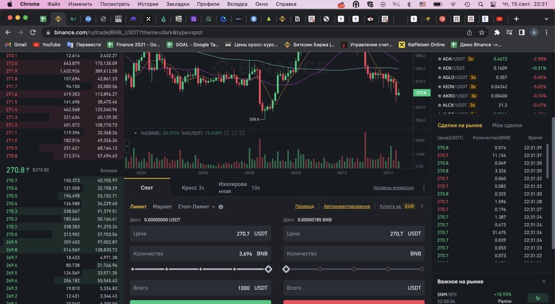Open the Автоинвестирование link
The width and height of the screenshot is (555, 304).
(347, 207)
